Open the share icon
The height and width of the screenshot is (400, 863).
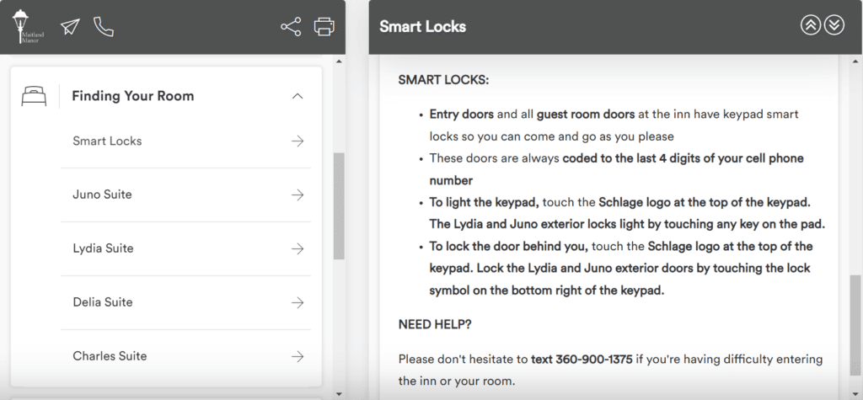pos(291,27)
